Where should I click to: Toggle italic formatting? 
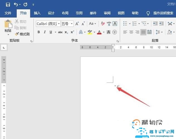[x=45, y=32]
